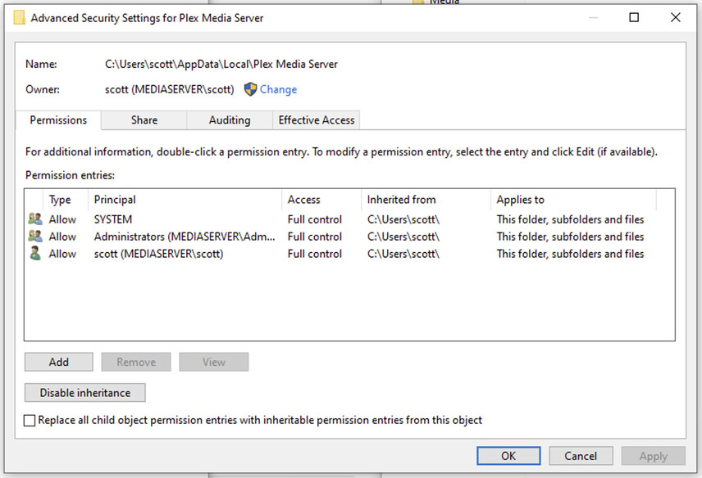Click the UAC shield icon beside Change
702x478 pixels.
click(251, 89)
